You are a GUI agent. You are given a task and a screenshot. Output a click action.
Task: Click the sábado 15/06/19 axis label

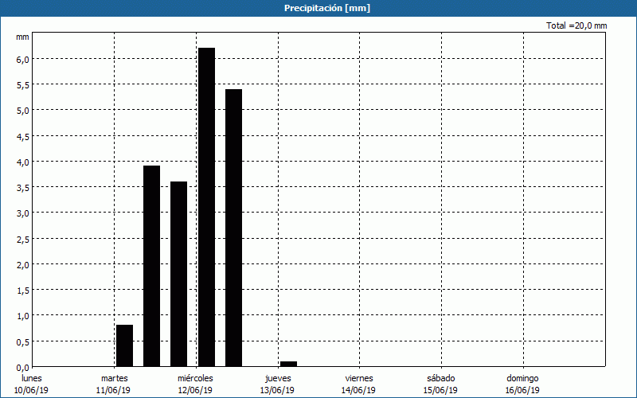click(441, 384)
